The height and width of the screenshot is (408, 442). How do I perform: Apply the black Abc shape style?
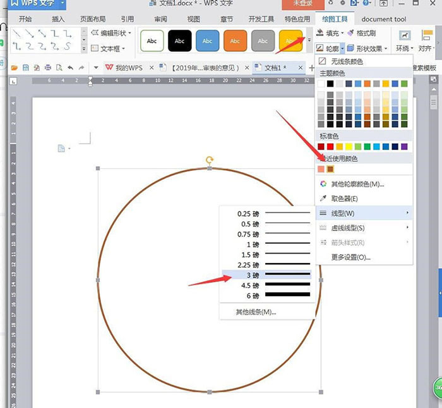click(x=179, y=41)
